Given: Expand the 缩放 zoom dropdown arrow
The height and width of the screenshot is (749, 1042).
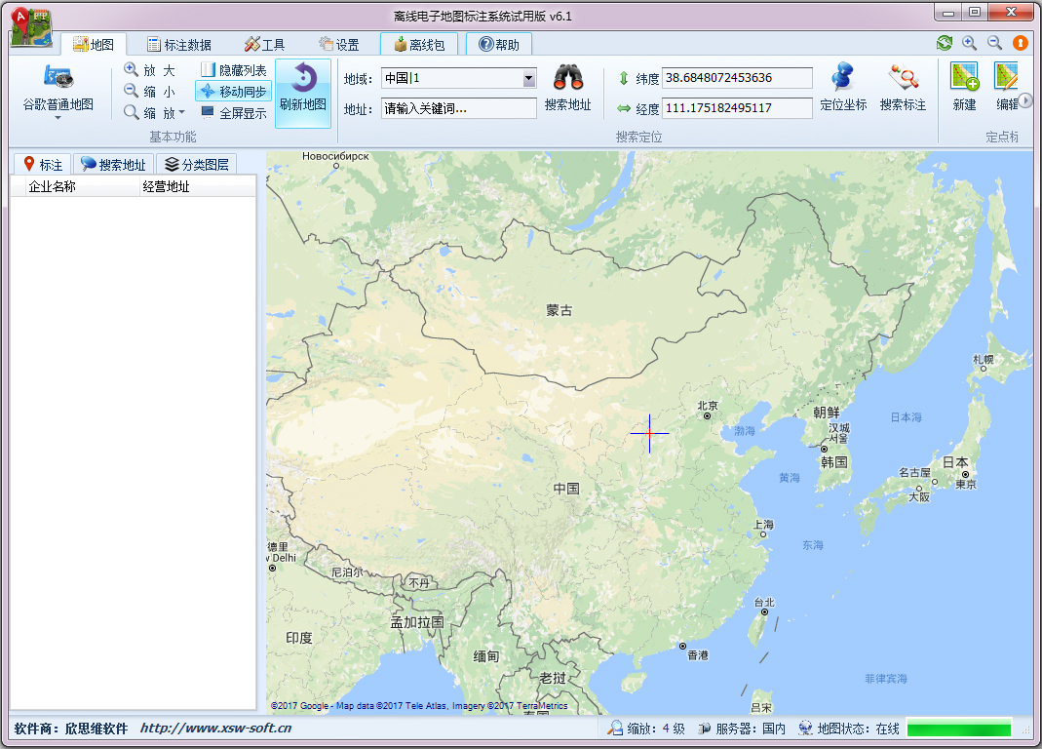Looking at the screenshot, I should point(183,109).
